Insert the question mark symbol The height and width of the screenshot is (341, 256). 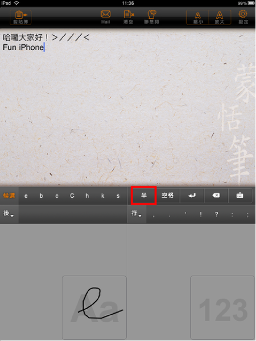tap(216, 214)
